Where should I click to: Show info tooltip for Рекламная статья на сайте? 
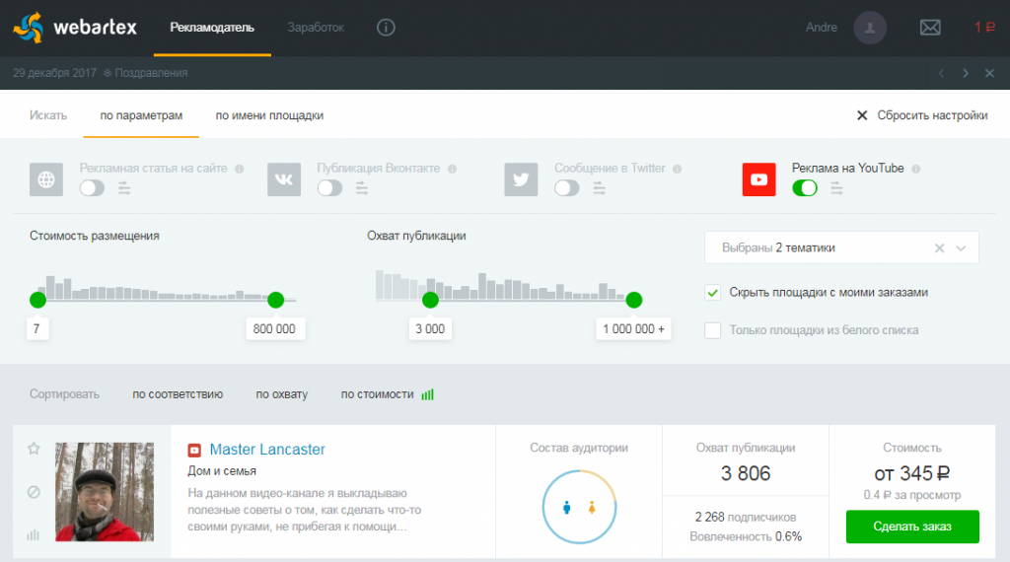(240, 169)
